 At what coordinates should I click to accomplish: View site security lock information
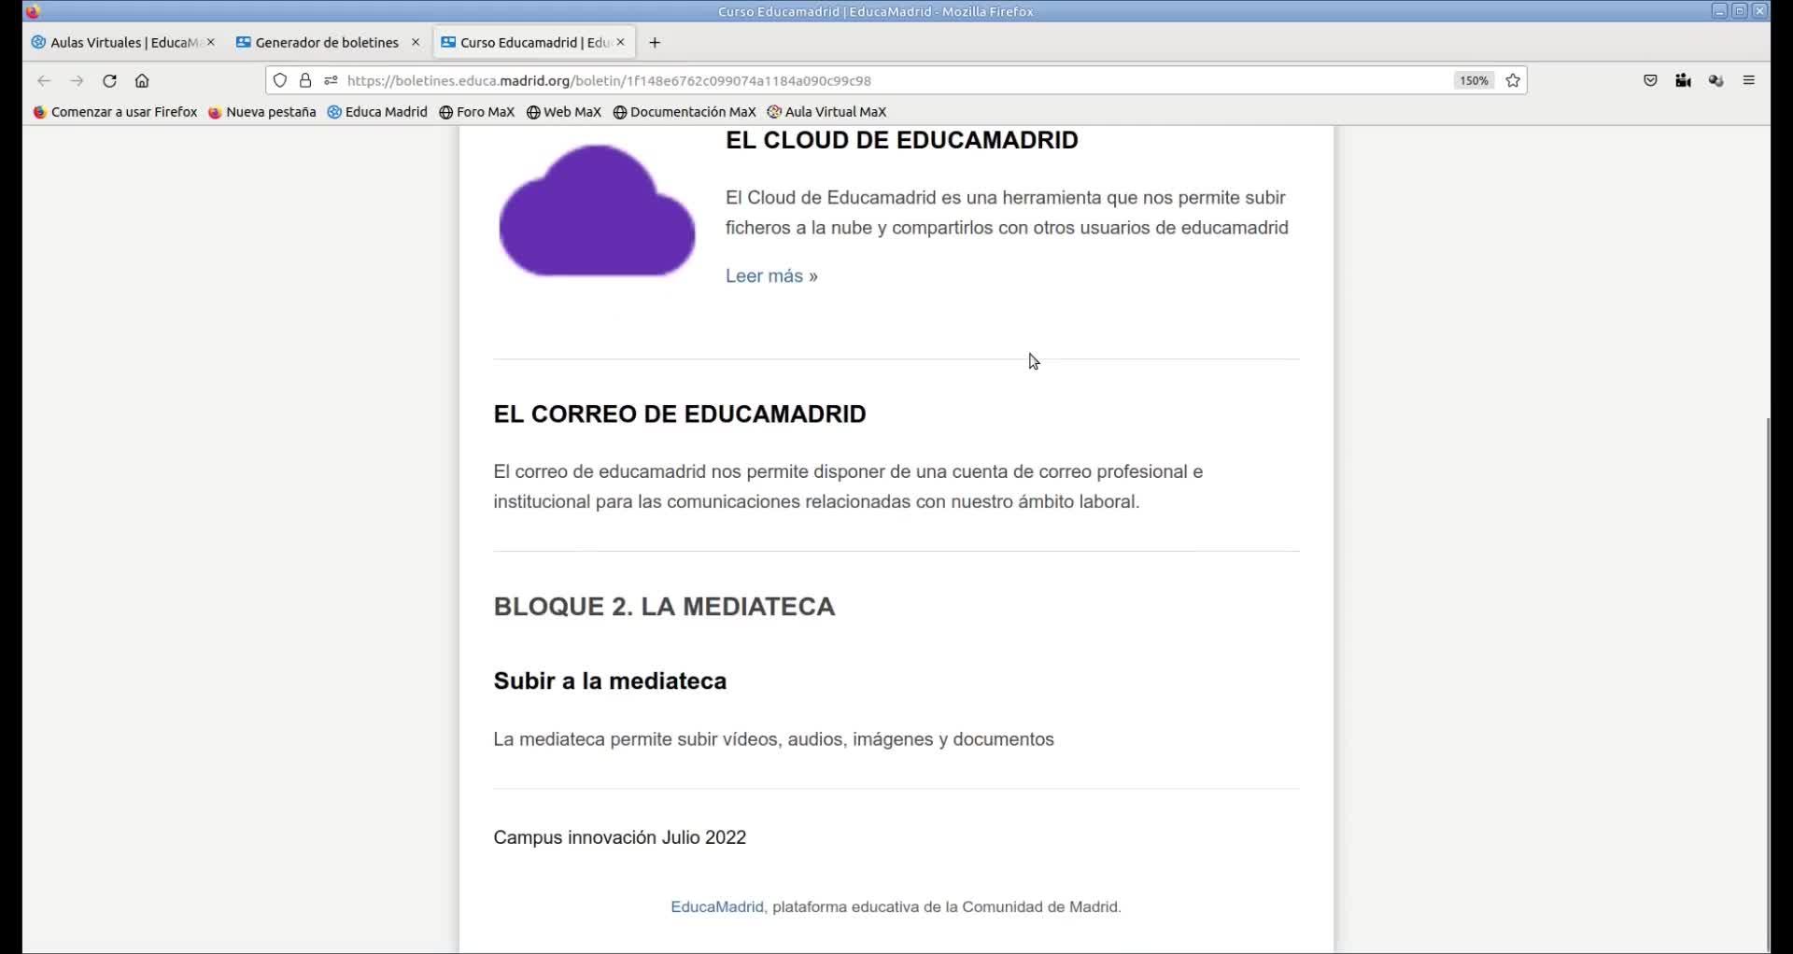(x=305, y=81)
